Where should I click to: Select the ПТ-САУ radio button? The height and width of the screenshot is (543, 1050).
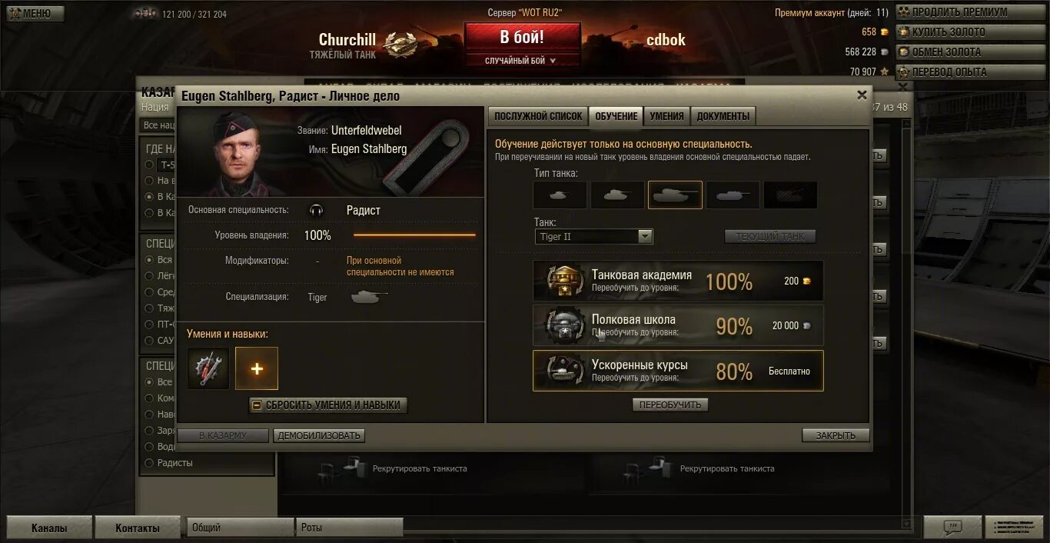(x=149, y=325)
